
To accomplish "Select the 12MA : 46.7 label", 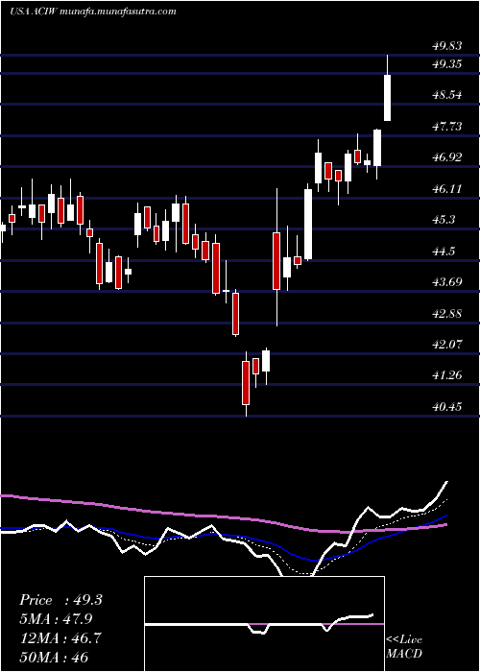I will point(60,638).
